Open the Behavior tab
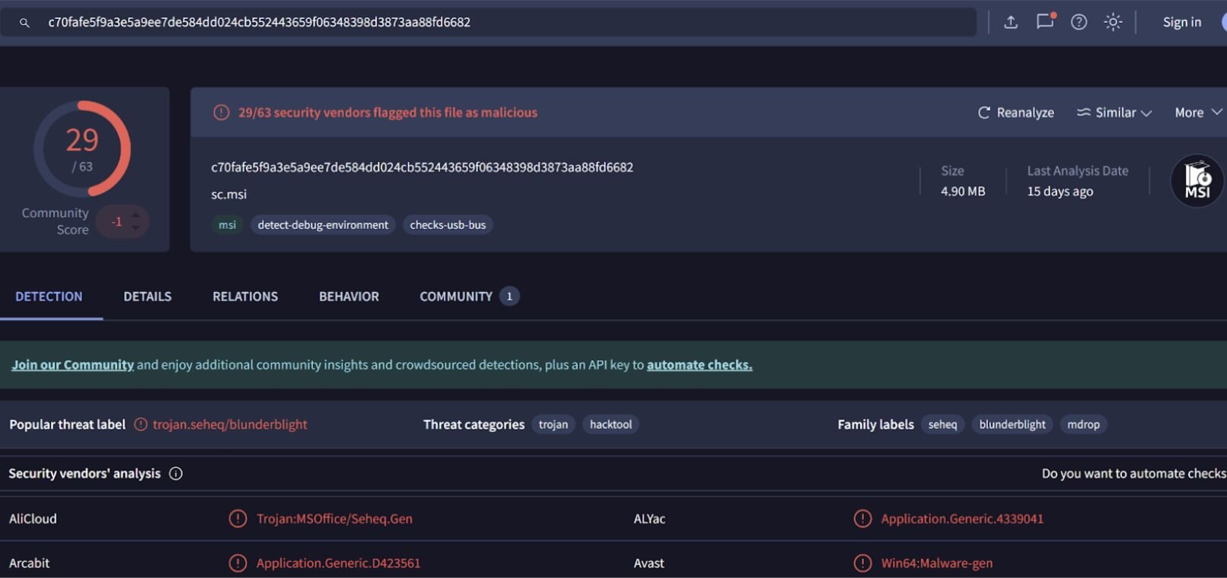Viewport: 1227px width, 578px height. pyautogui.click(x=349, y=297)
